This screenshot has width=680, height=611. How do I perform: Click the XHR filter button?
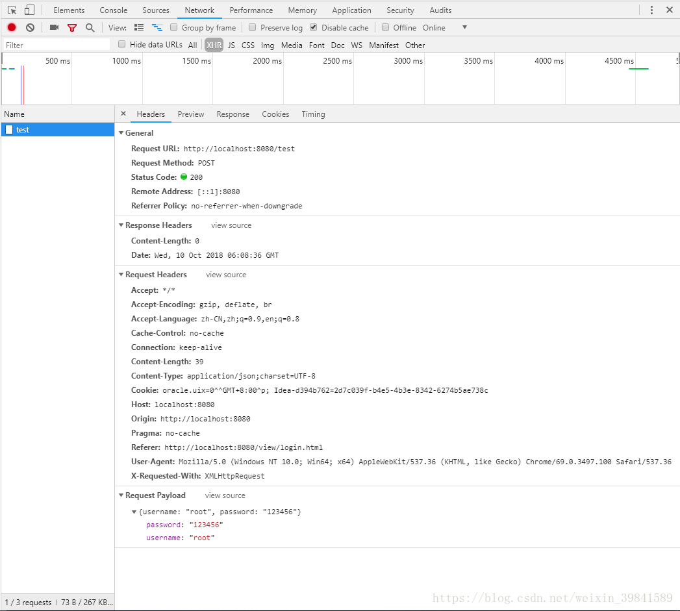tap(214, 45)
